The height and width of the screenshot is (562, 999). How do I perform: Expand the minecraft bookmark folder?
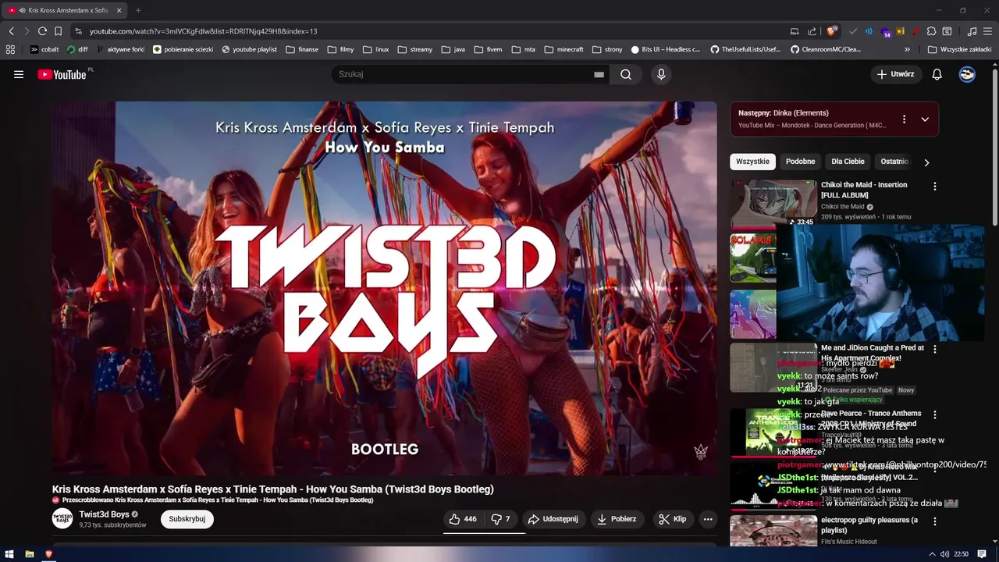click(563, 49)
